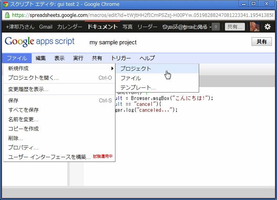Open the Gmail link in Google bar
Image resolution: width=277 pixels, height=200 pixels.
point(46,27)
